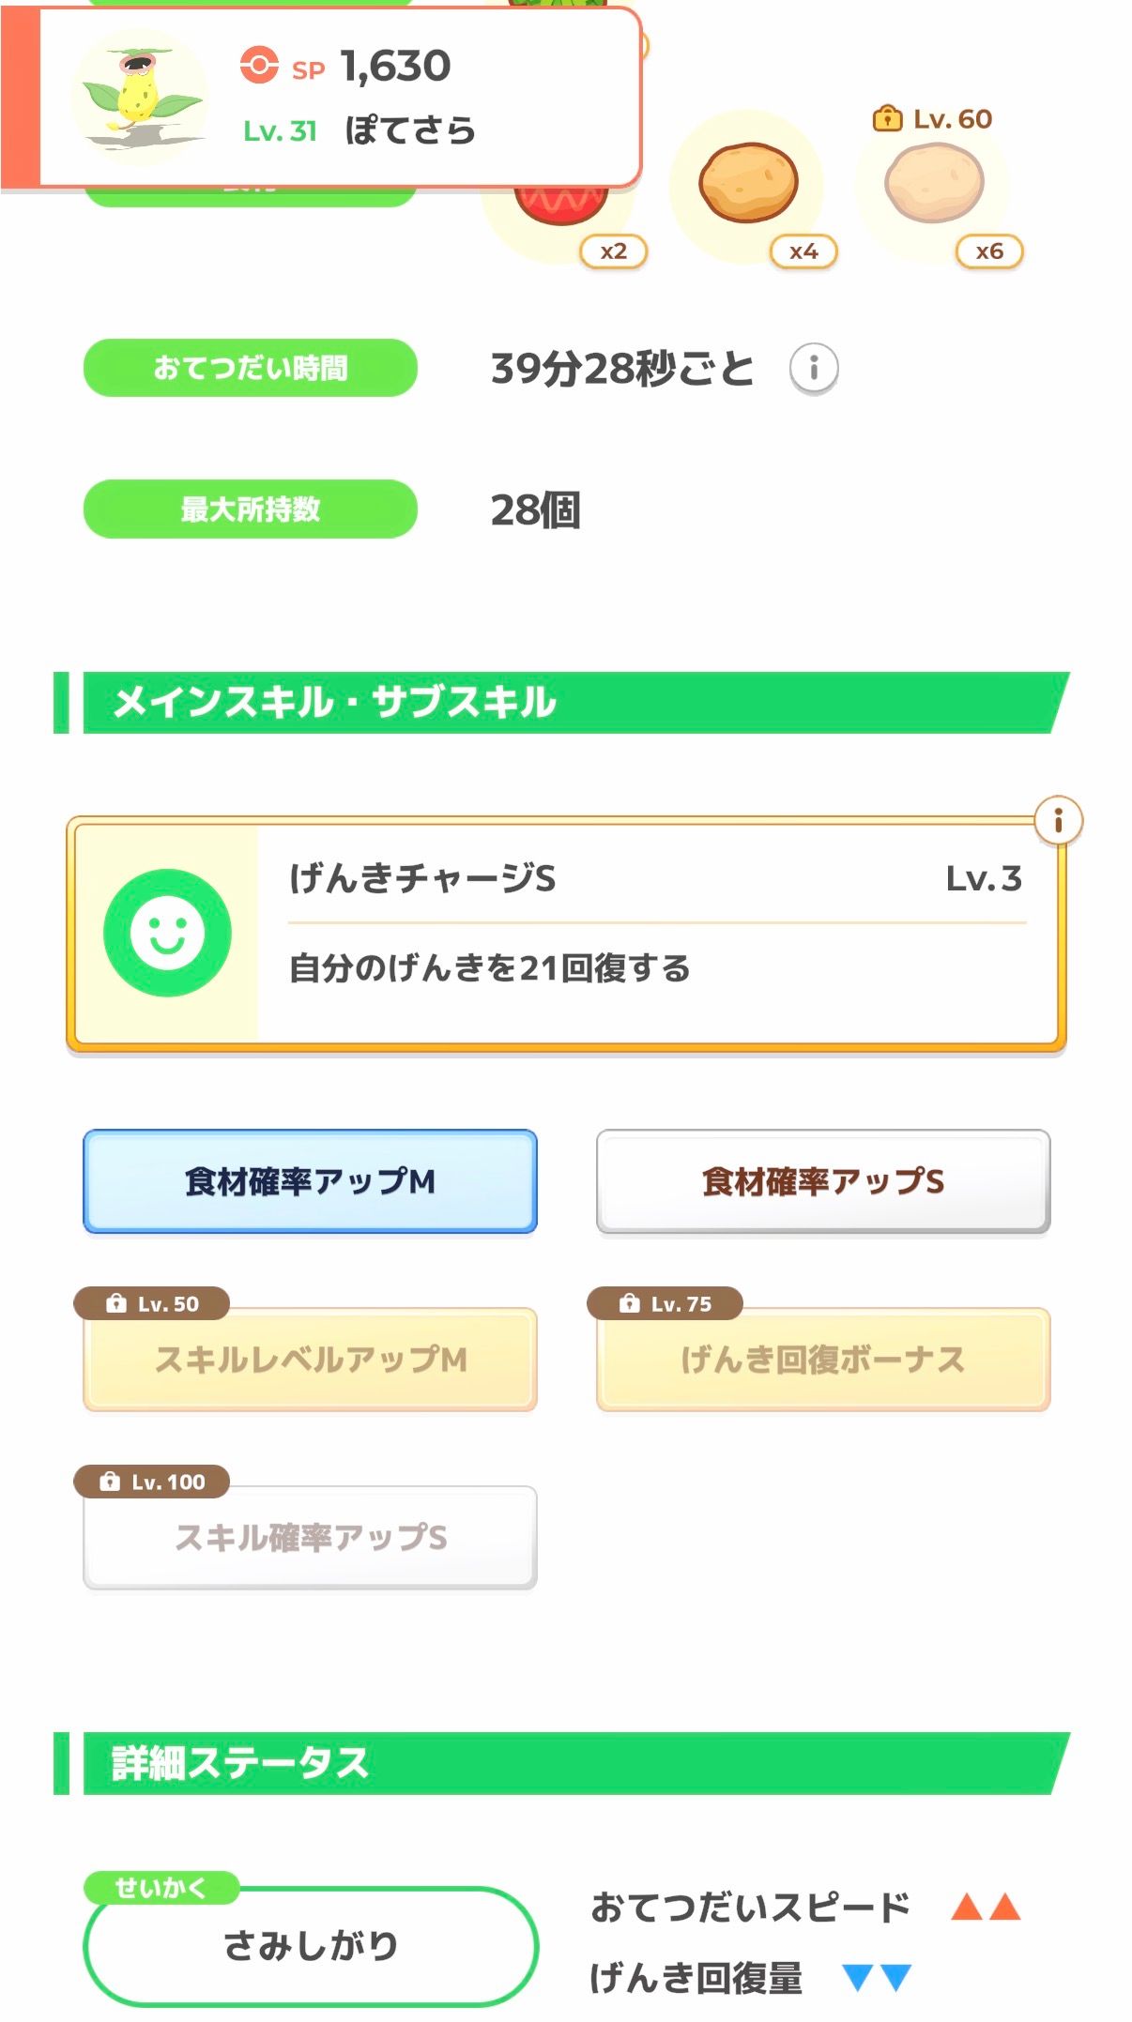Tap the Pokémon portrait in the header card

[x=139, y=98]
